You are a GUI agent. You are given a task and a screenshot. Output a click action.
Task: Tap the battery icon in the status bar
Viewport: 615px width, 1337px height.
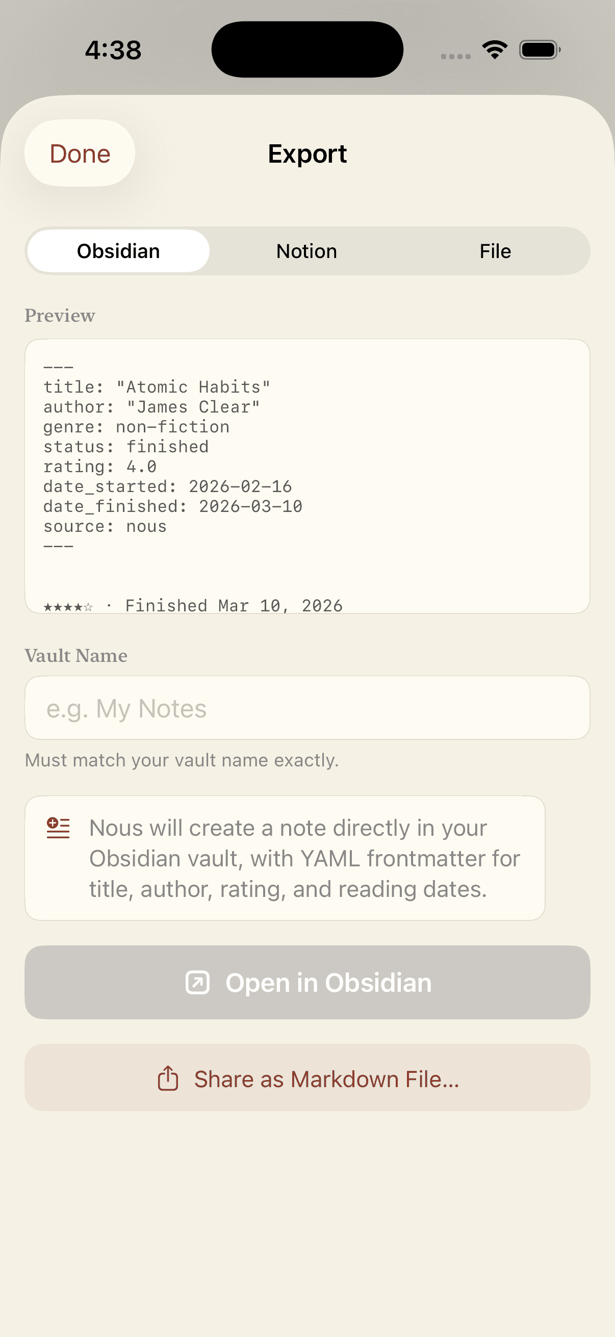pyautogui.click(x=539, y=50)
